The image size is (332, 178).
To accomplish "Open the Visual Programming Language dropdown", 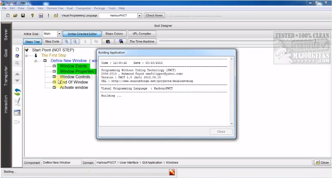I will 140,16.
